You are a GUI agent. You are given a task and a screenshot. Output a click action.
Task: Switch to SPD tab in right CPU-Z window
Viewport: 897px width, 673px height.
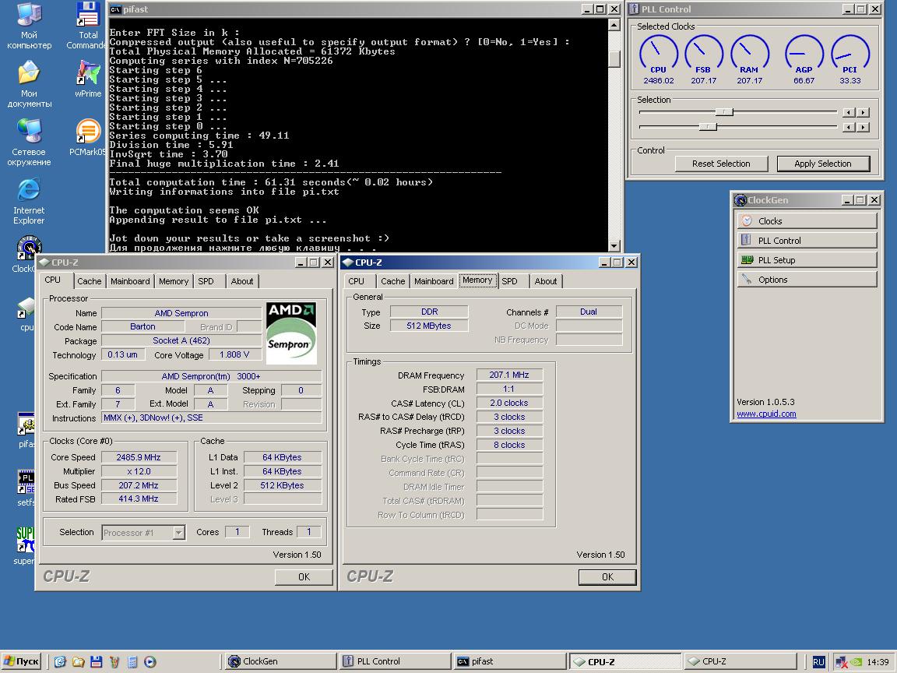click(x=510, y=281)
